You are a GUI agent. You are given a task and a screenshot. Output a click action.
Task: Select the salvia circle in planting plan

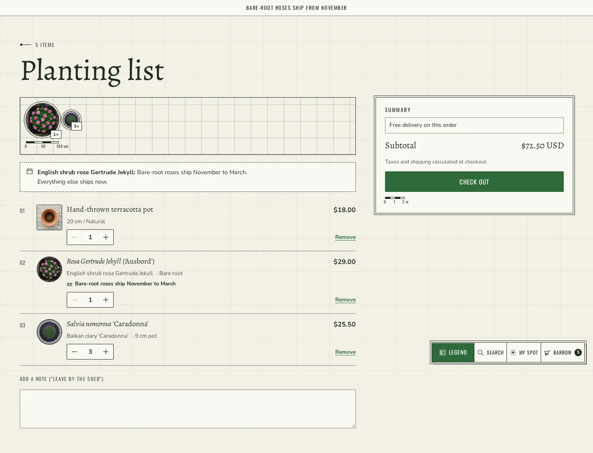pos(71,120)
